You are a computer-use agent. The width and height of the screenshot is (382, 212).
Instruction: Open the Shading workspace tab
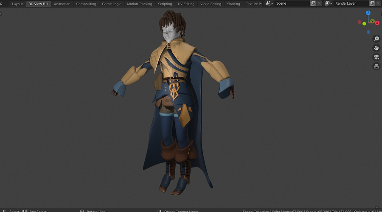(233, 4)
